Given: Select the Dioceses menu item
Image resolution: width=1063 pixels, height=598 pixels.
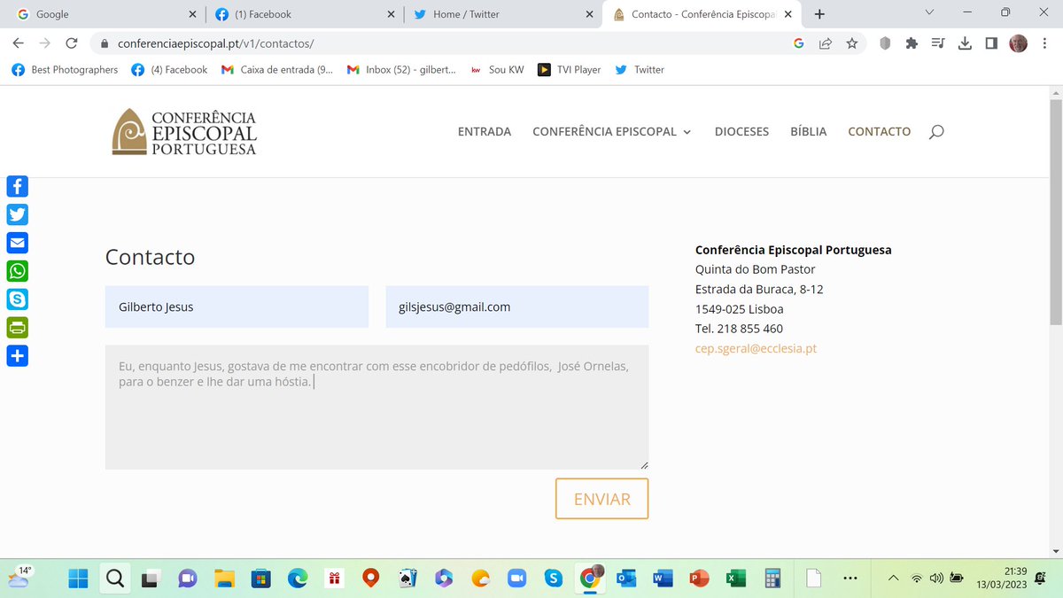Looking at the screenshot, I should click(x=741, y=131).
